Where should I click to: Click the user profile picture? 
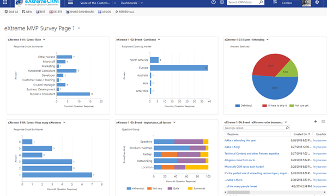306,3
